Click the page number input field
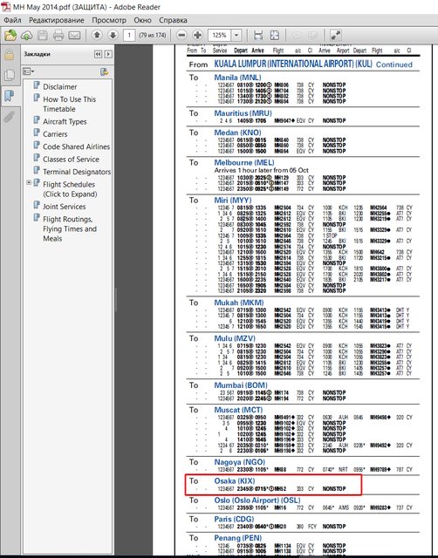The width and height of the screenshot is (438, 558). coord(129,35)
